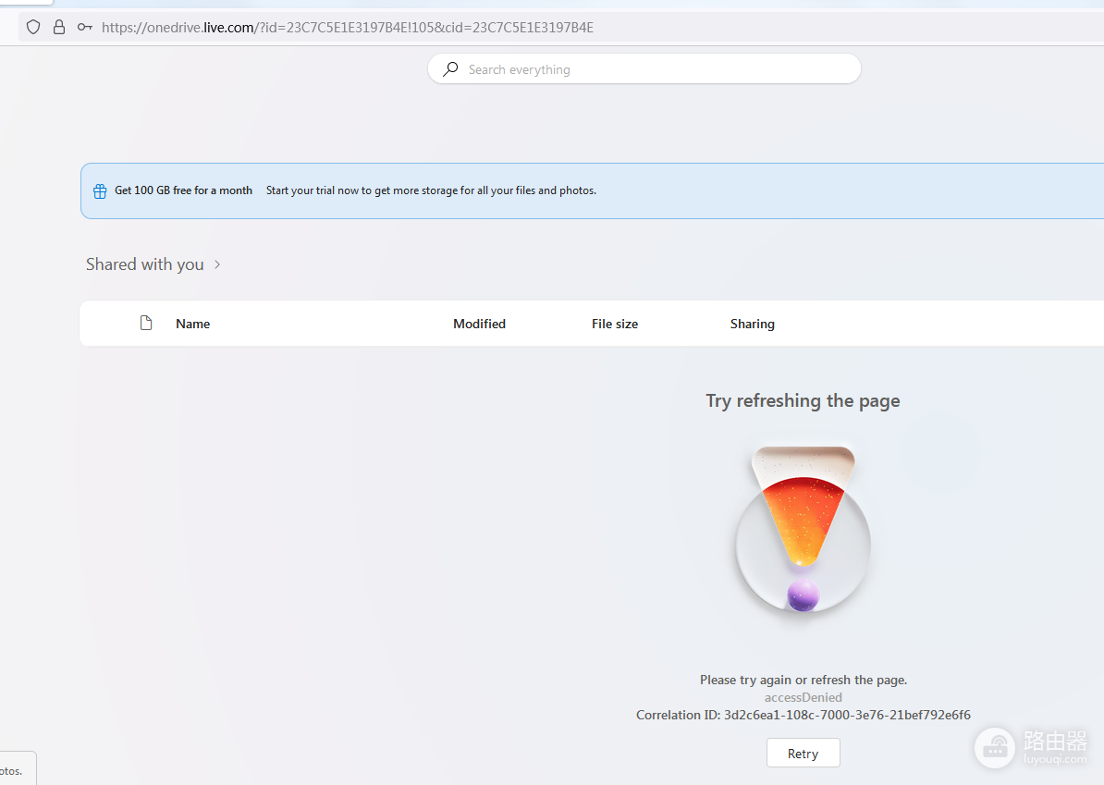The height and width of the screenshot is (785, 1104).
Task: Click the "Try refreshing the page" heading
Action: [803, 400]
